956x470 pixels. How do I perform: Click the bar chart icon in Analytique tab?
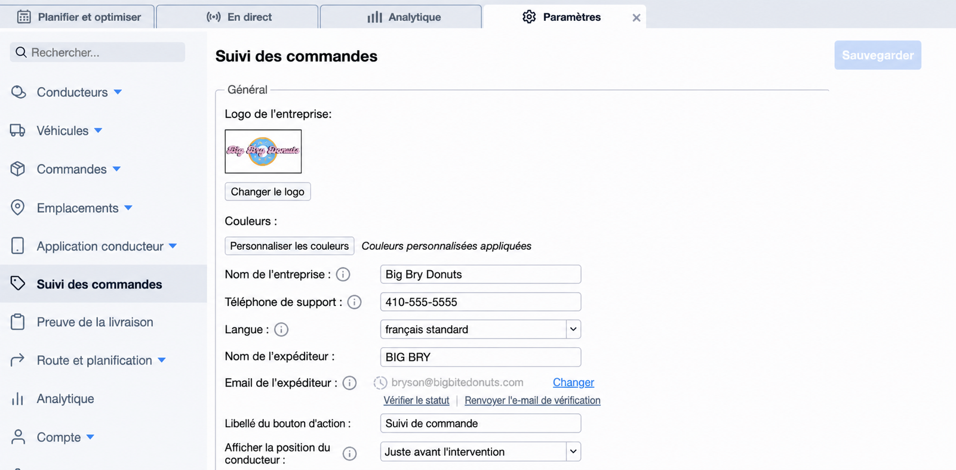[x=374, y=17]
